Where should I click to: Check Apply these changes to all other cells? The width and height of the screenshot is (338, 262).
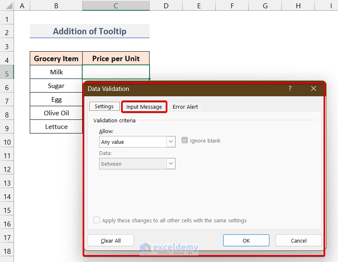(97, 220)
